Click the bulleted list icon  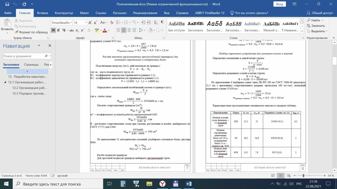(x=118, y=23)
